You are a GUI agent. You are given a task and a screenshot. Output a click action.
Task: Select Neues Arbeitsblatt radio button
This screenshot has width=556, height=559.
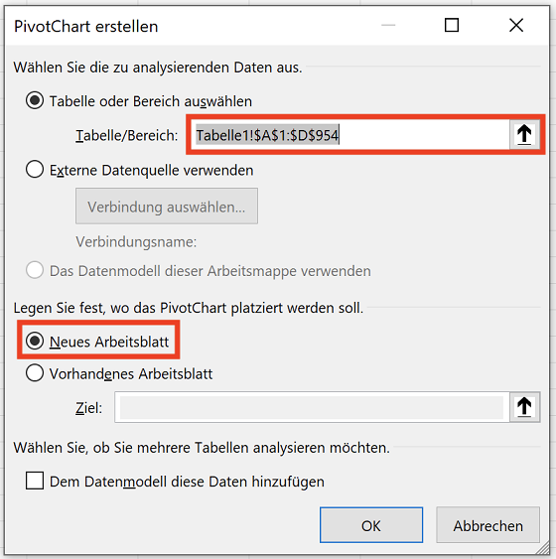(35, 342)
